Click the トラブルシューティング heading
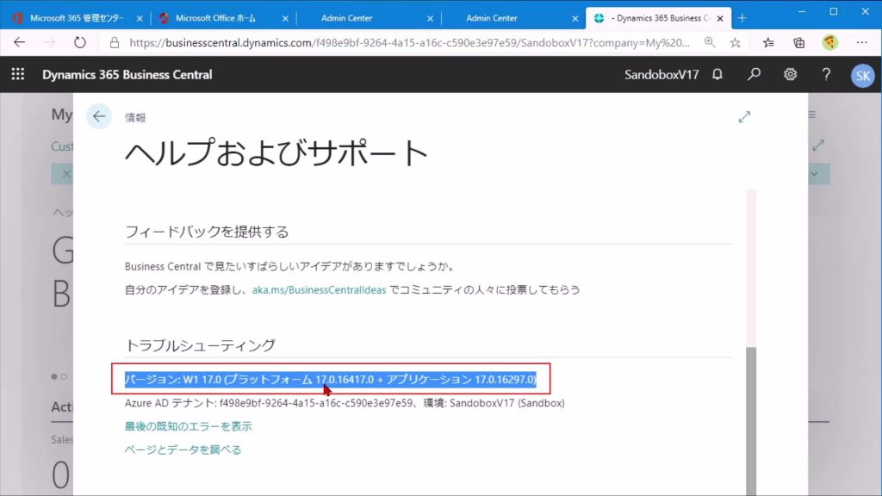This screenshot has height=496, width=882. coord(200,345)
